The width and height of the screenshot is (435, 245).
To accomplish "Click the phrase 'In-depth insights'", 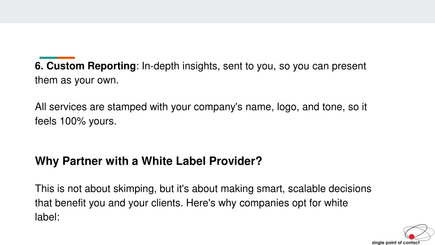I will [181, 66].
